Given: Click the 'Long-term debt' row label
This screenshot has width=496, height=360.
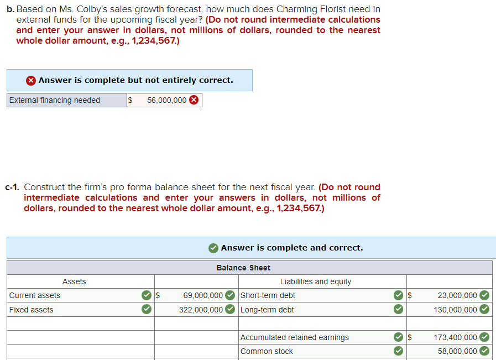Looking at the screenshot, I should coord(267,310).
